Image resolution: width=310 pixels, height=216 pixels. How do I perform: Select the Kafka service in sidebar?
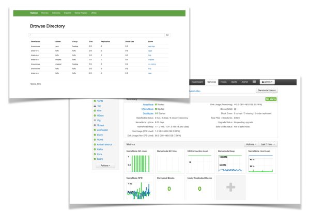point(100,149)
